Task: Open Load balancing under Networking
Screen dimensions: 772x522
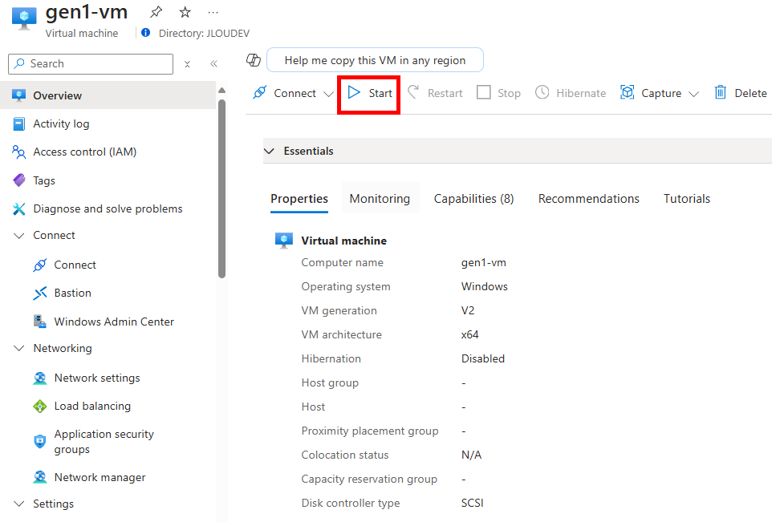Action: pos(92,407)
